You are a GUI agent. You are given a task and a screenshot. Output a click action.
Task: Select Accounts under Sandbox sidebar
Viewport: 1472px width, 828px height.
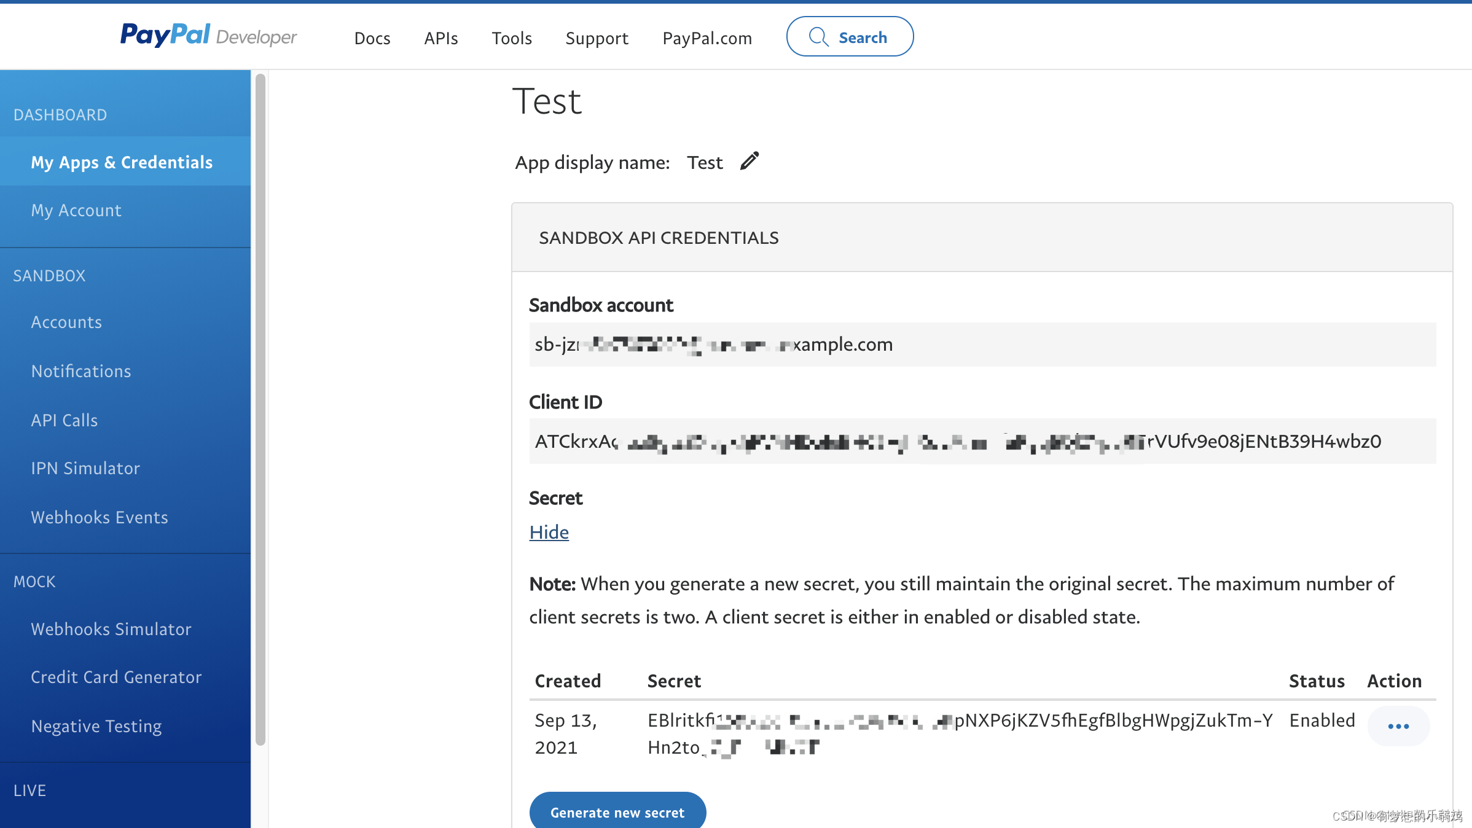pyautogui.click(x=66, y=321)
